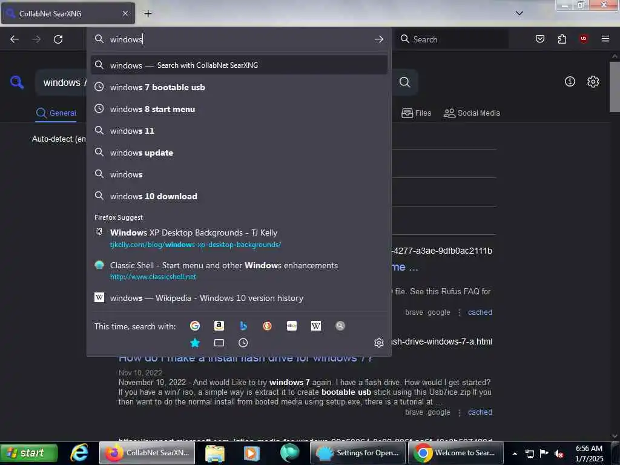The height and width of the screenshot is (465, 620).
Task: Open the List all tabs chevron
Action: coord(519,13)
